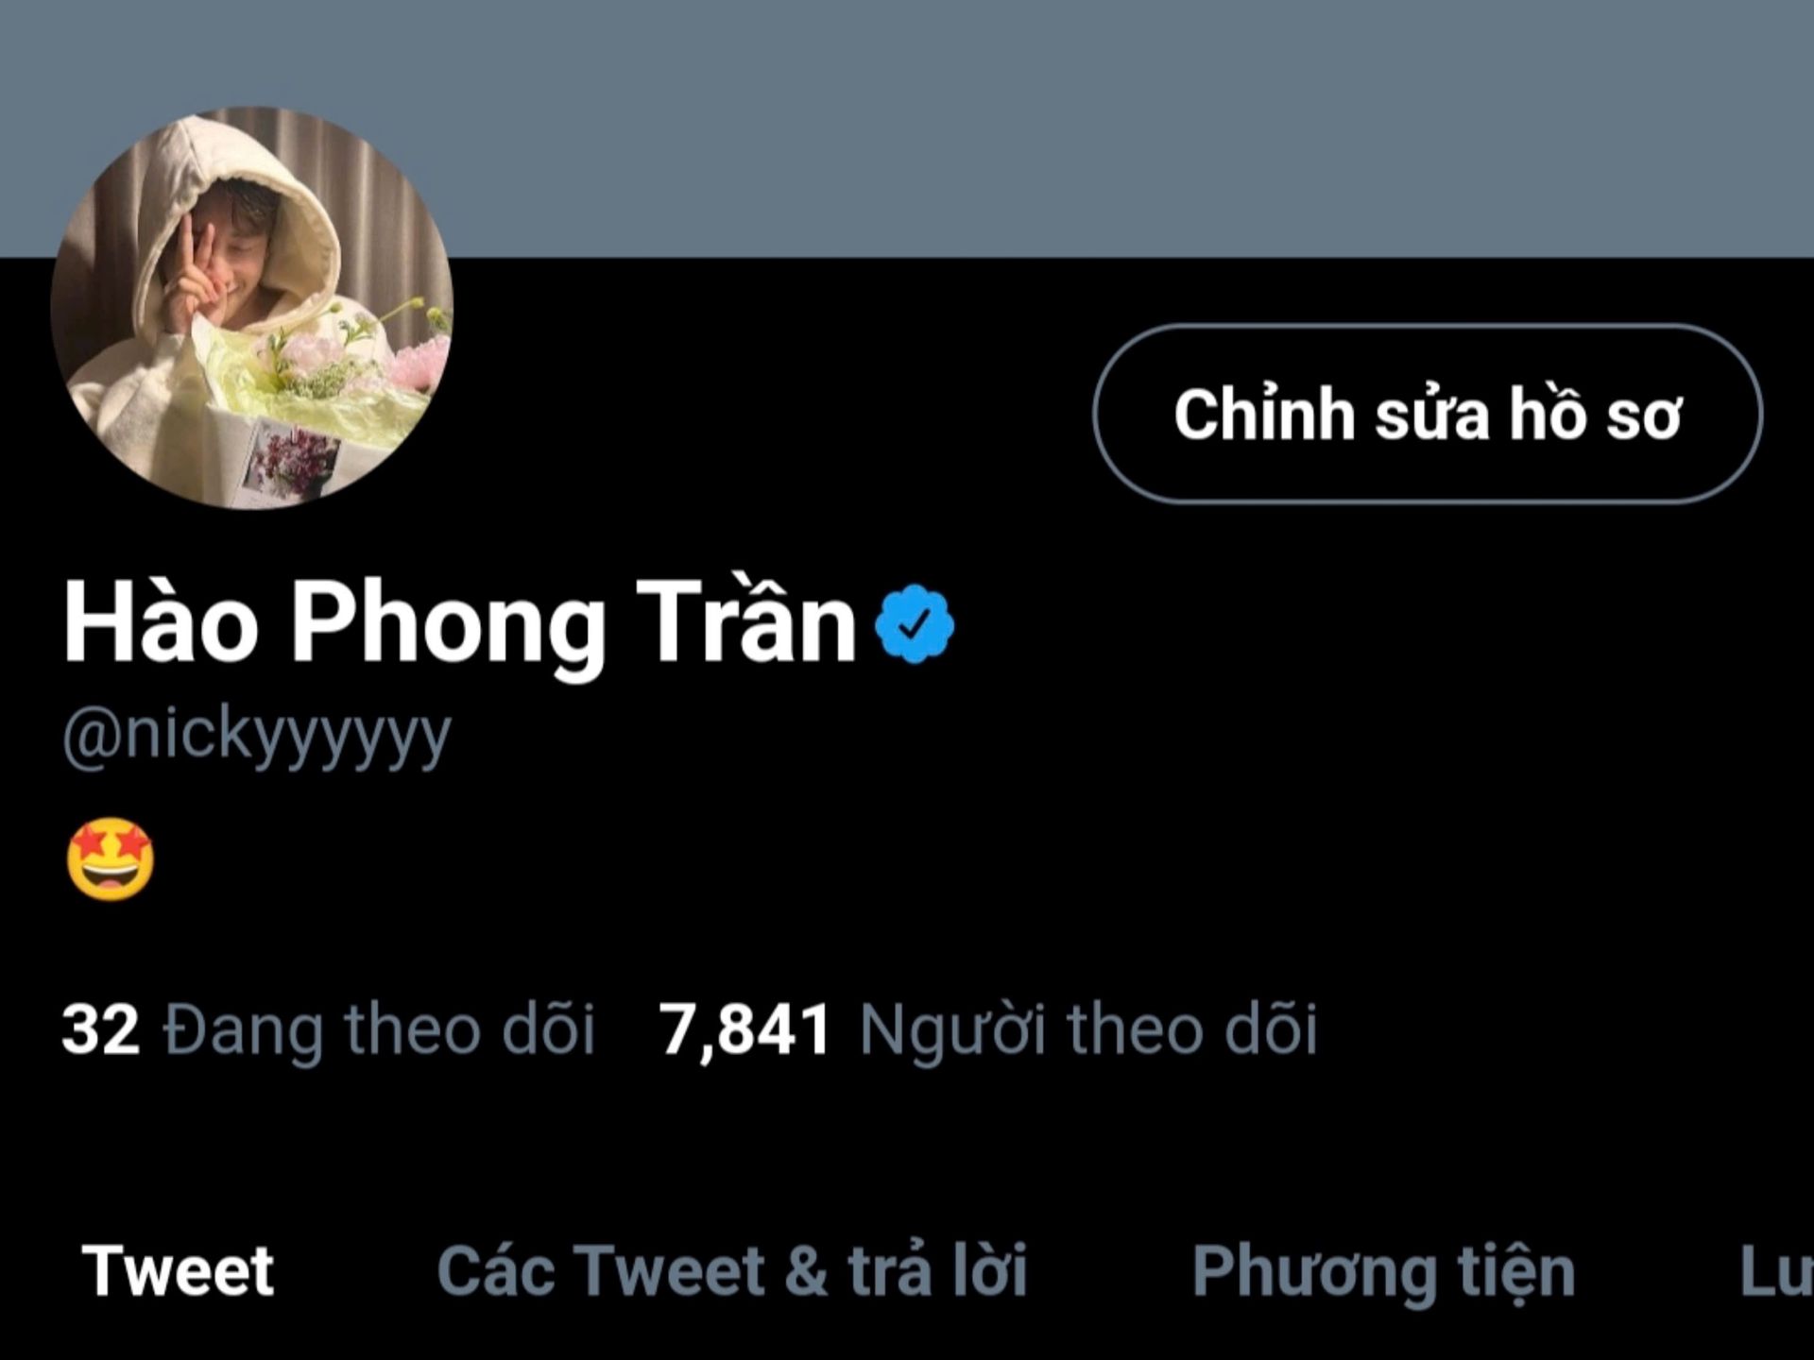The height and width of the screenshot is (1360, 1814).
Task: Click the 7,841 followers count number
Action: (744, 1029)
